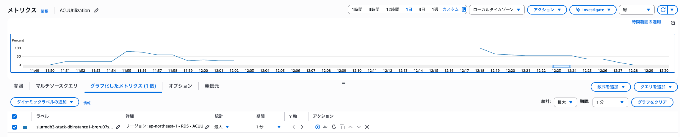Select the 3日 time range

tap(422, 9)
